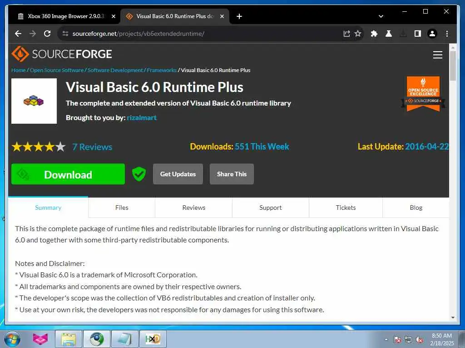This screenshot has height=348, width=465.
Task: Click the Action Center flag tray icon
Action: 397,339
